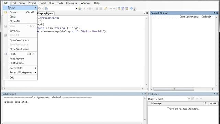Open the Tools menu
The height and width of the screenshot is (124, 220).
click(x=59, y=3)
